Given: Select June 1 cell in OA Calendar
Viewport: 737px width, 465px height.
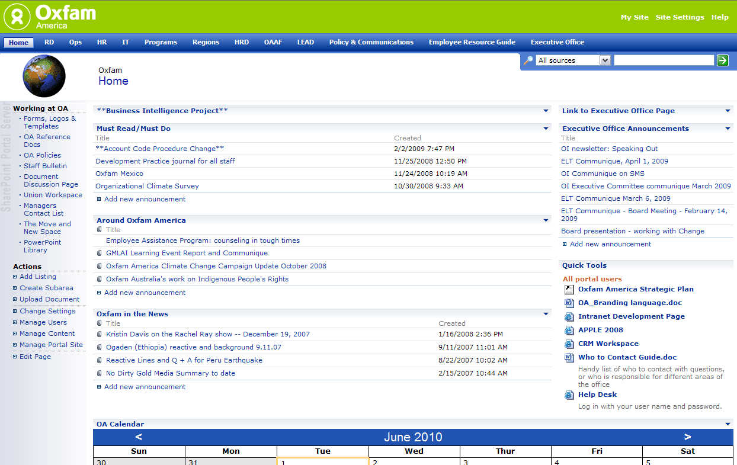Looking at the screenshot, I should click(323, 461).
